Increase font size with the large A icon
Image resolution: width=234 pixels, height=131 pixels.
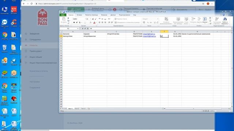pyautogui.click(x=93, y=19)
